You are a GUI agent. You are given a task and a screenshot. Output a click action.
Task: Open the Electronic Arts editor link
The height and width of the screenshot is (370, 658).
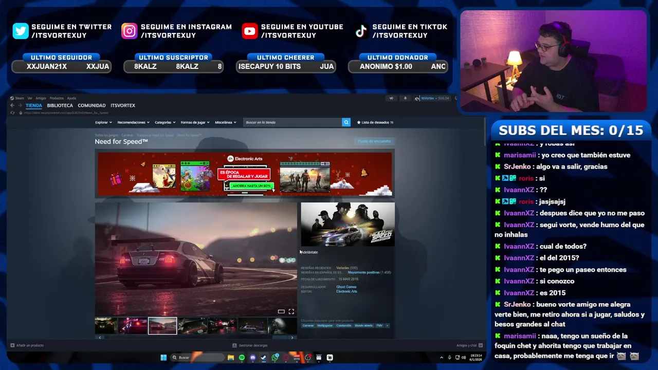(x=346, y=291)
